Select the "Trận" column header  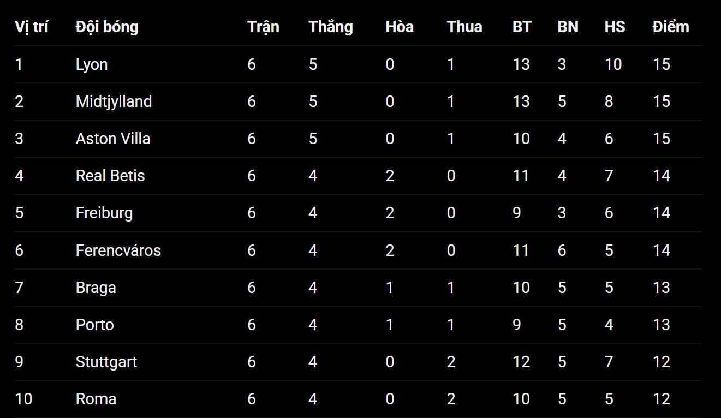point(263,27)
